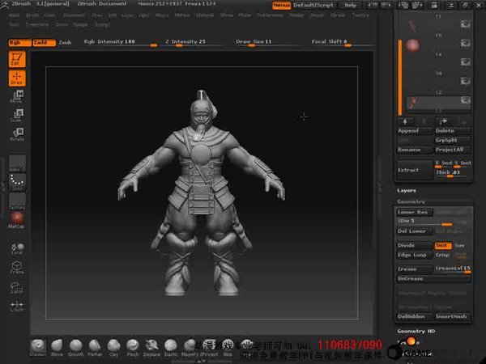Viewport: 486px width, 364px height.
Task: Open the DefaultZScript tab
Action: pyautogui.click(x=315, y=5)
